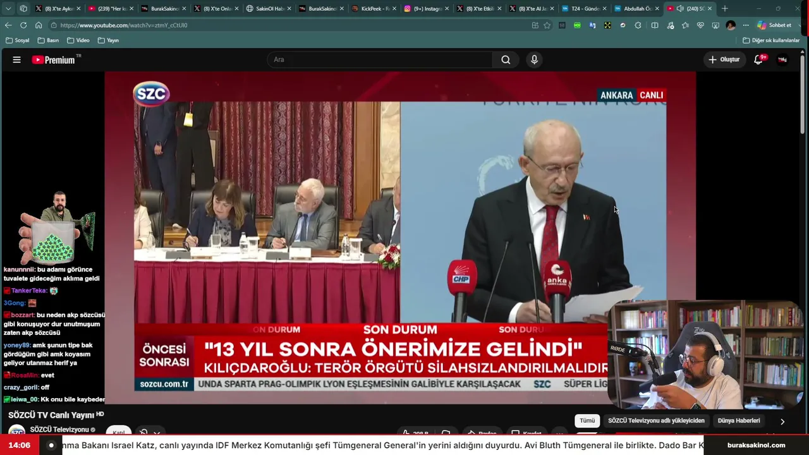Open the Sosyal bookmarks folder
The height and width of the screenshot is (455, 809).
pyautogui.click(x=18, y=40)
